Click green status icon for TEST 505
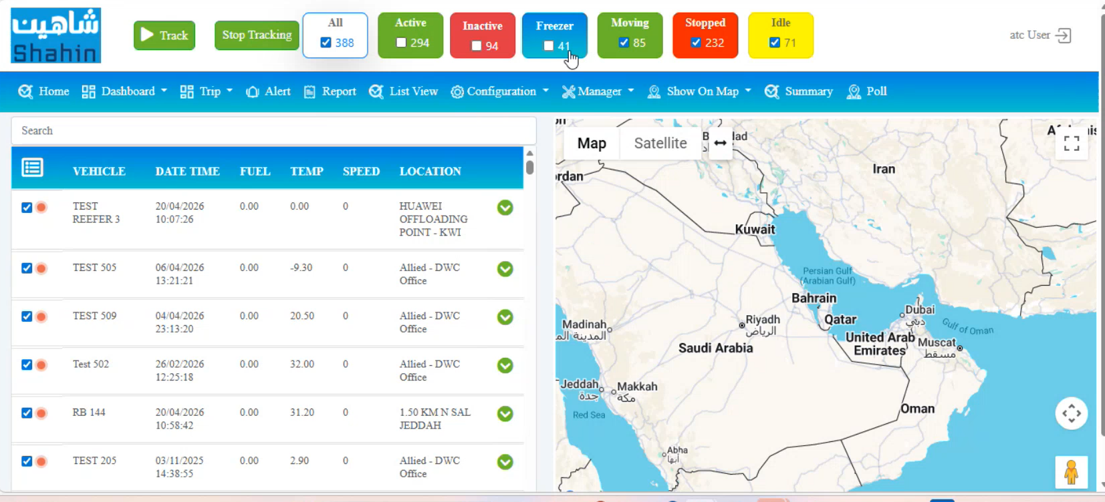This screenshot has height=502, width=1105. click(x=505, y=269)
